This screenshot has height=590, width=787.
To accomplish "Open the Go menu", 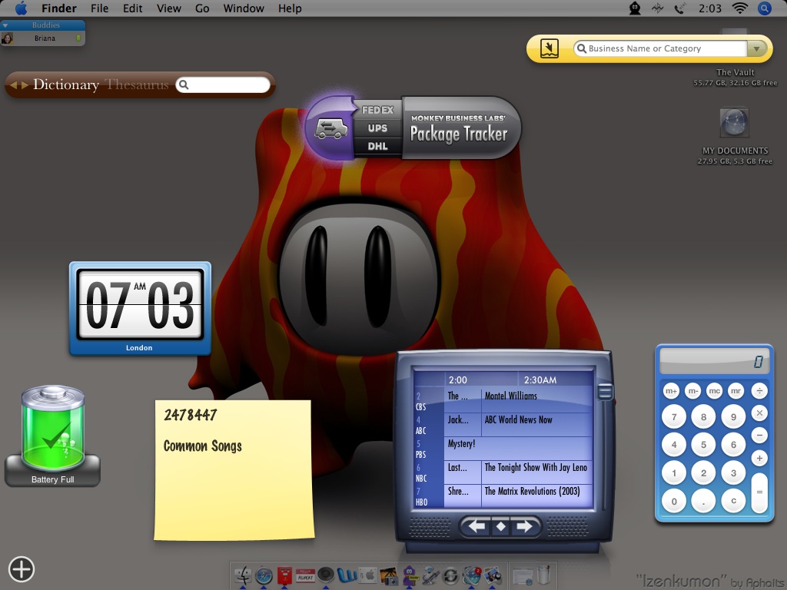I will 202,8.
